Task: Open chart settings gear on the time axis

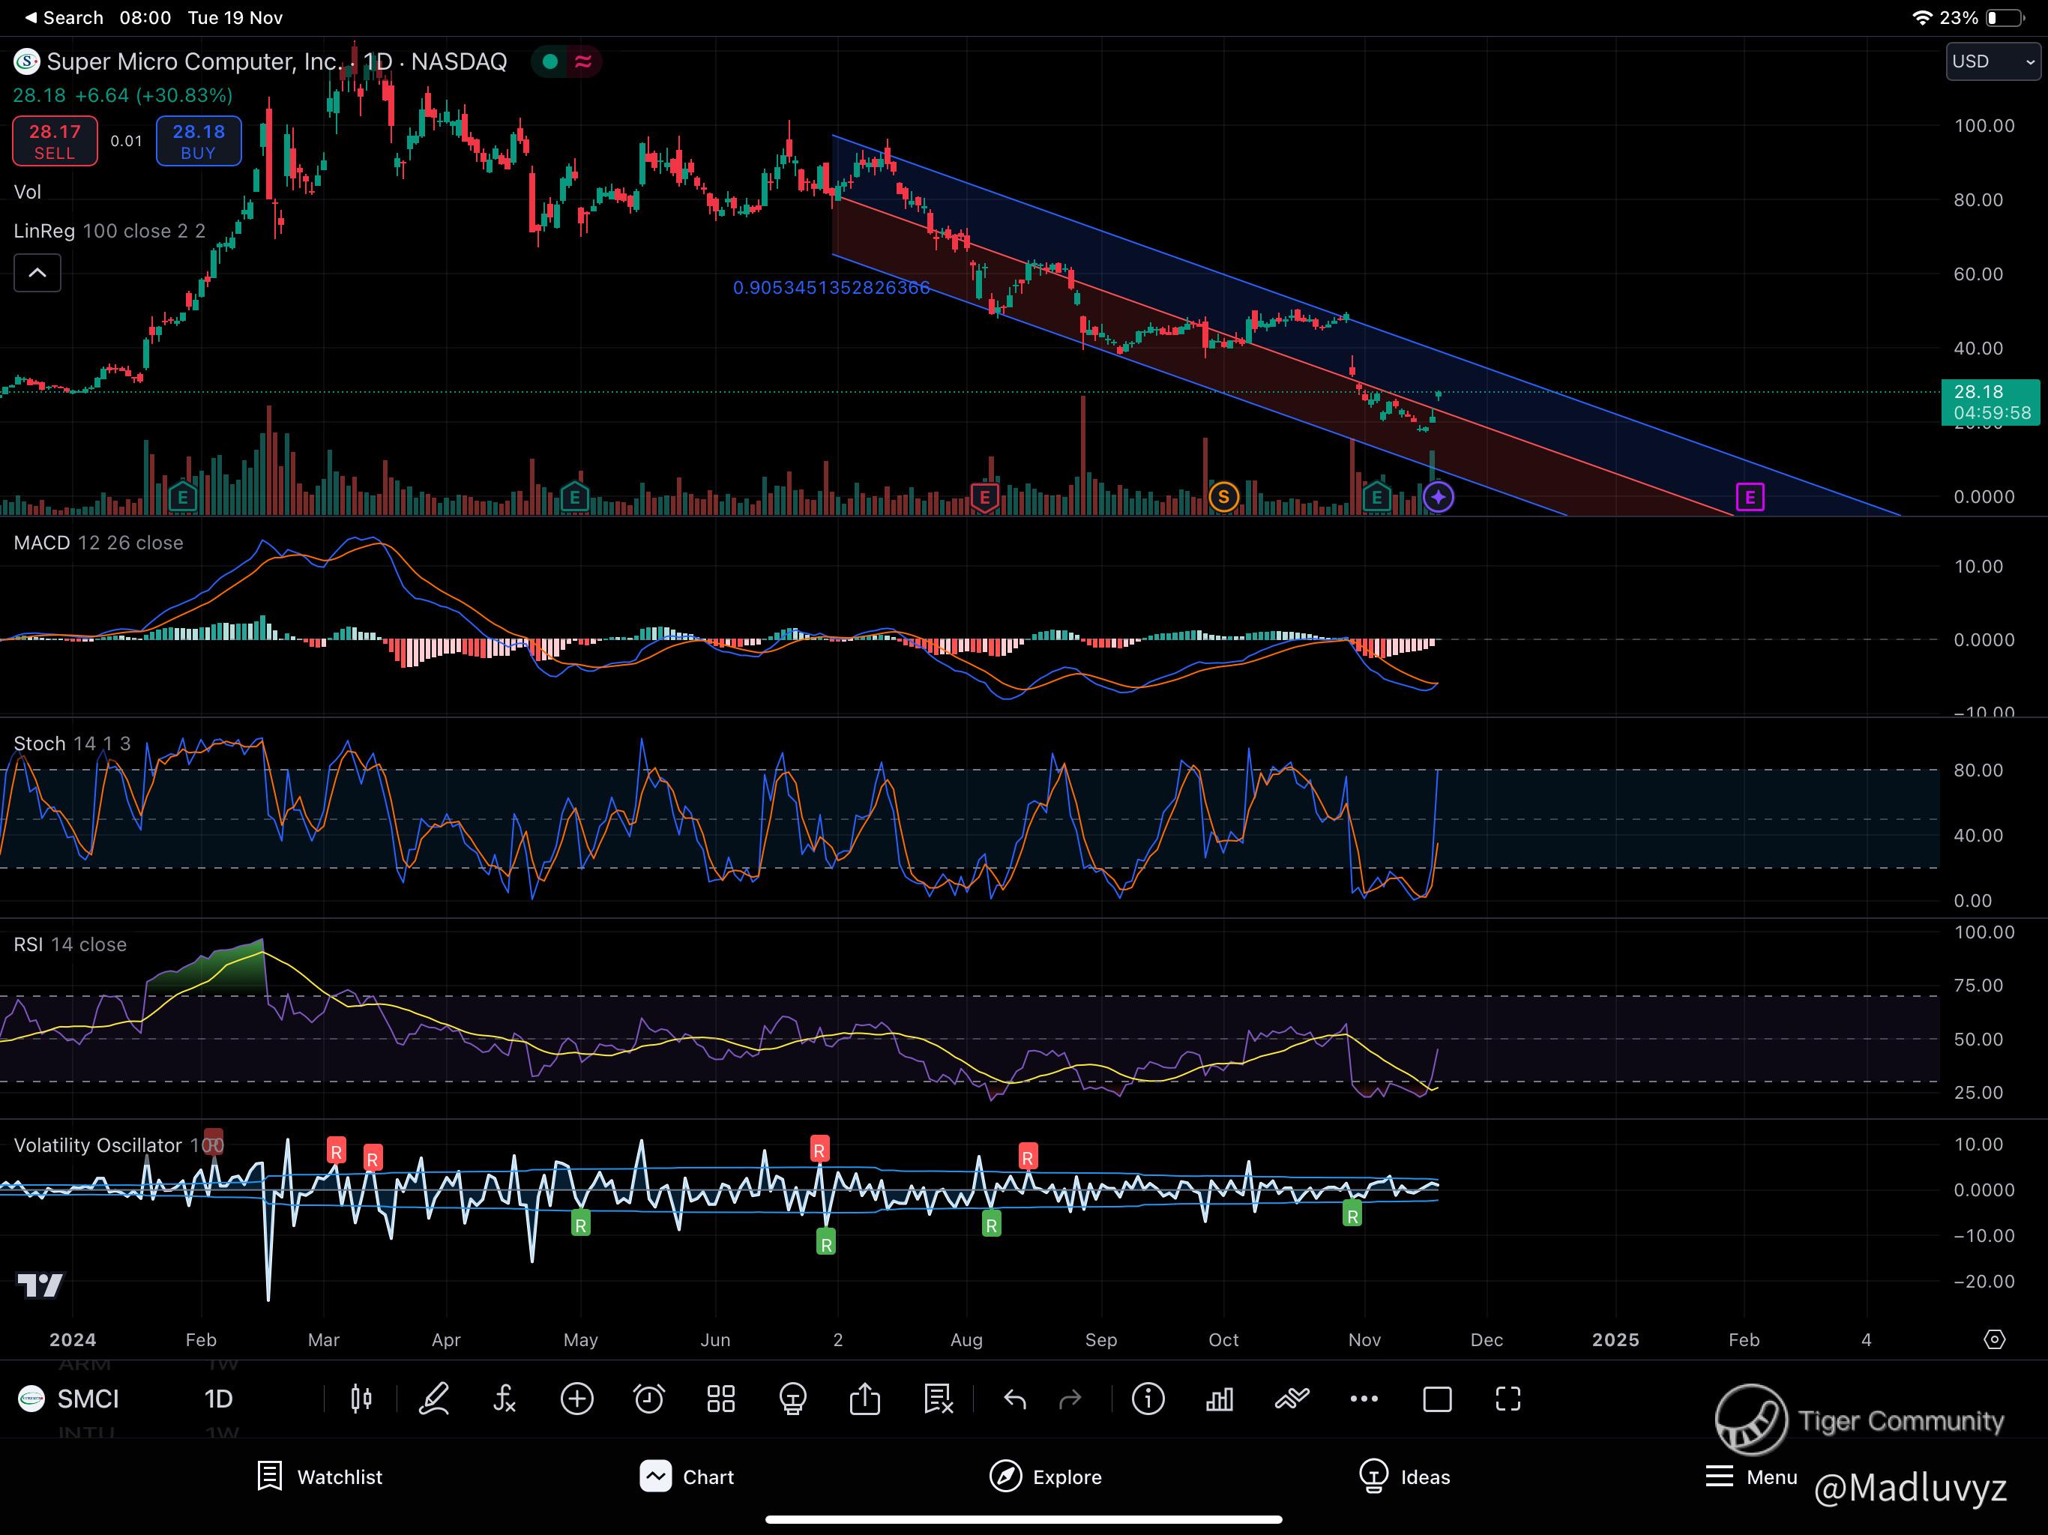Action: (x=1994, y=1339)
